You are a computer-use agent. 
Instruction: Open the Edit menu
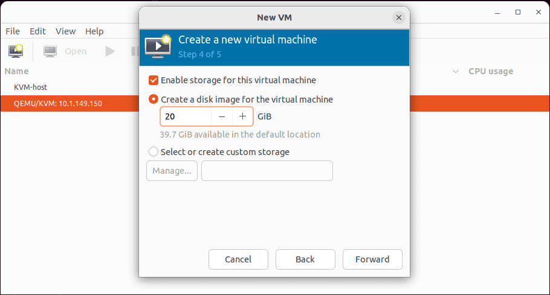tap(37, 31)
